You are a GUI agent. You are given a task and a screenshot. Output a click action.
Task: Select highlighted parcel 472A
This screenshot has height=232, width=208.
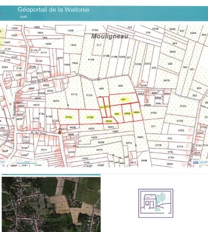pos(69,117)
